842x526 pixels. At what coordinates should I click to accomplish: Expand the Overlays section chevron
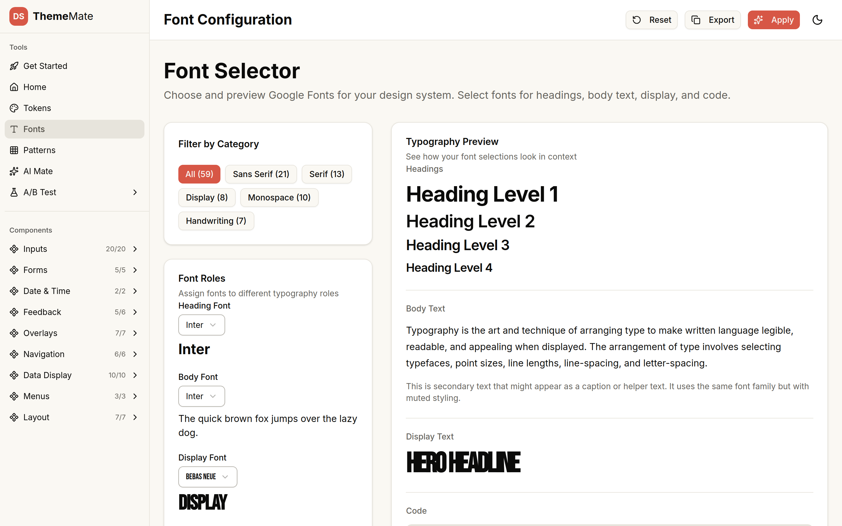click(x=135, y=333)
